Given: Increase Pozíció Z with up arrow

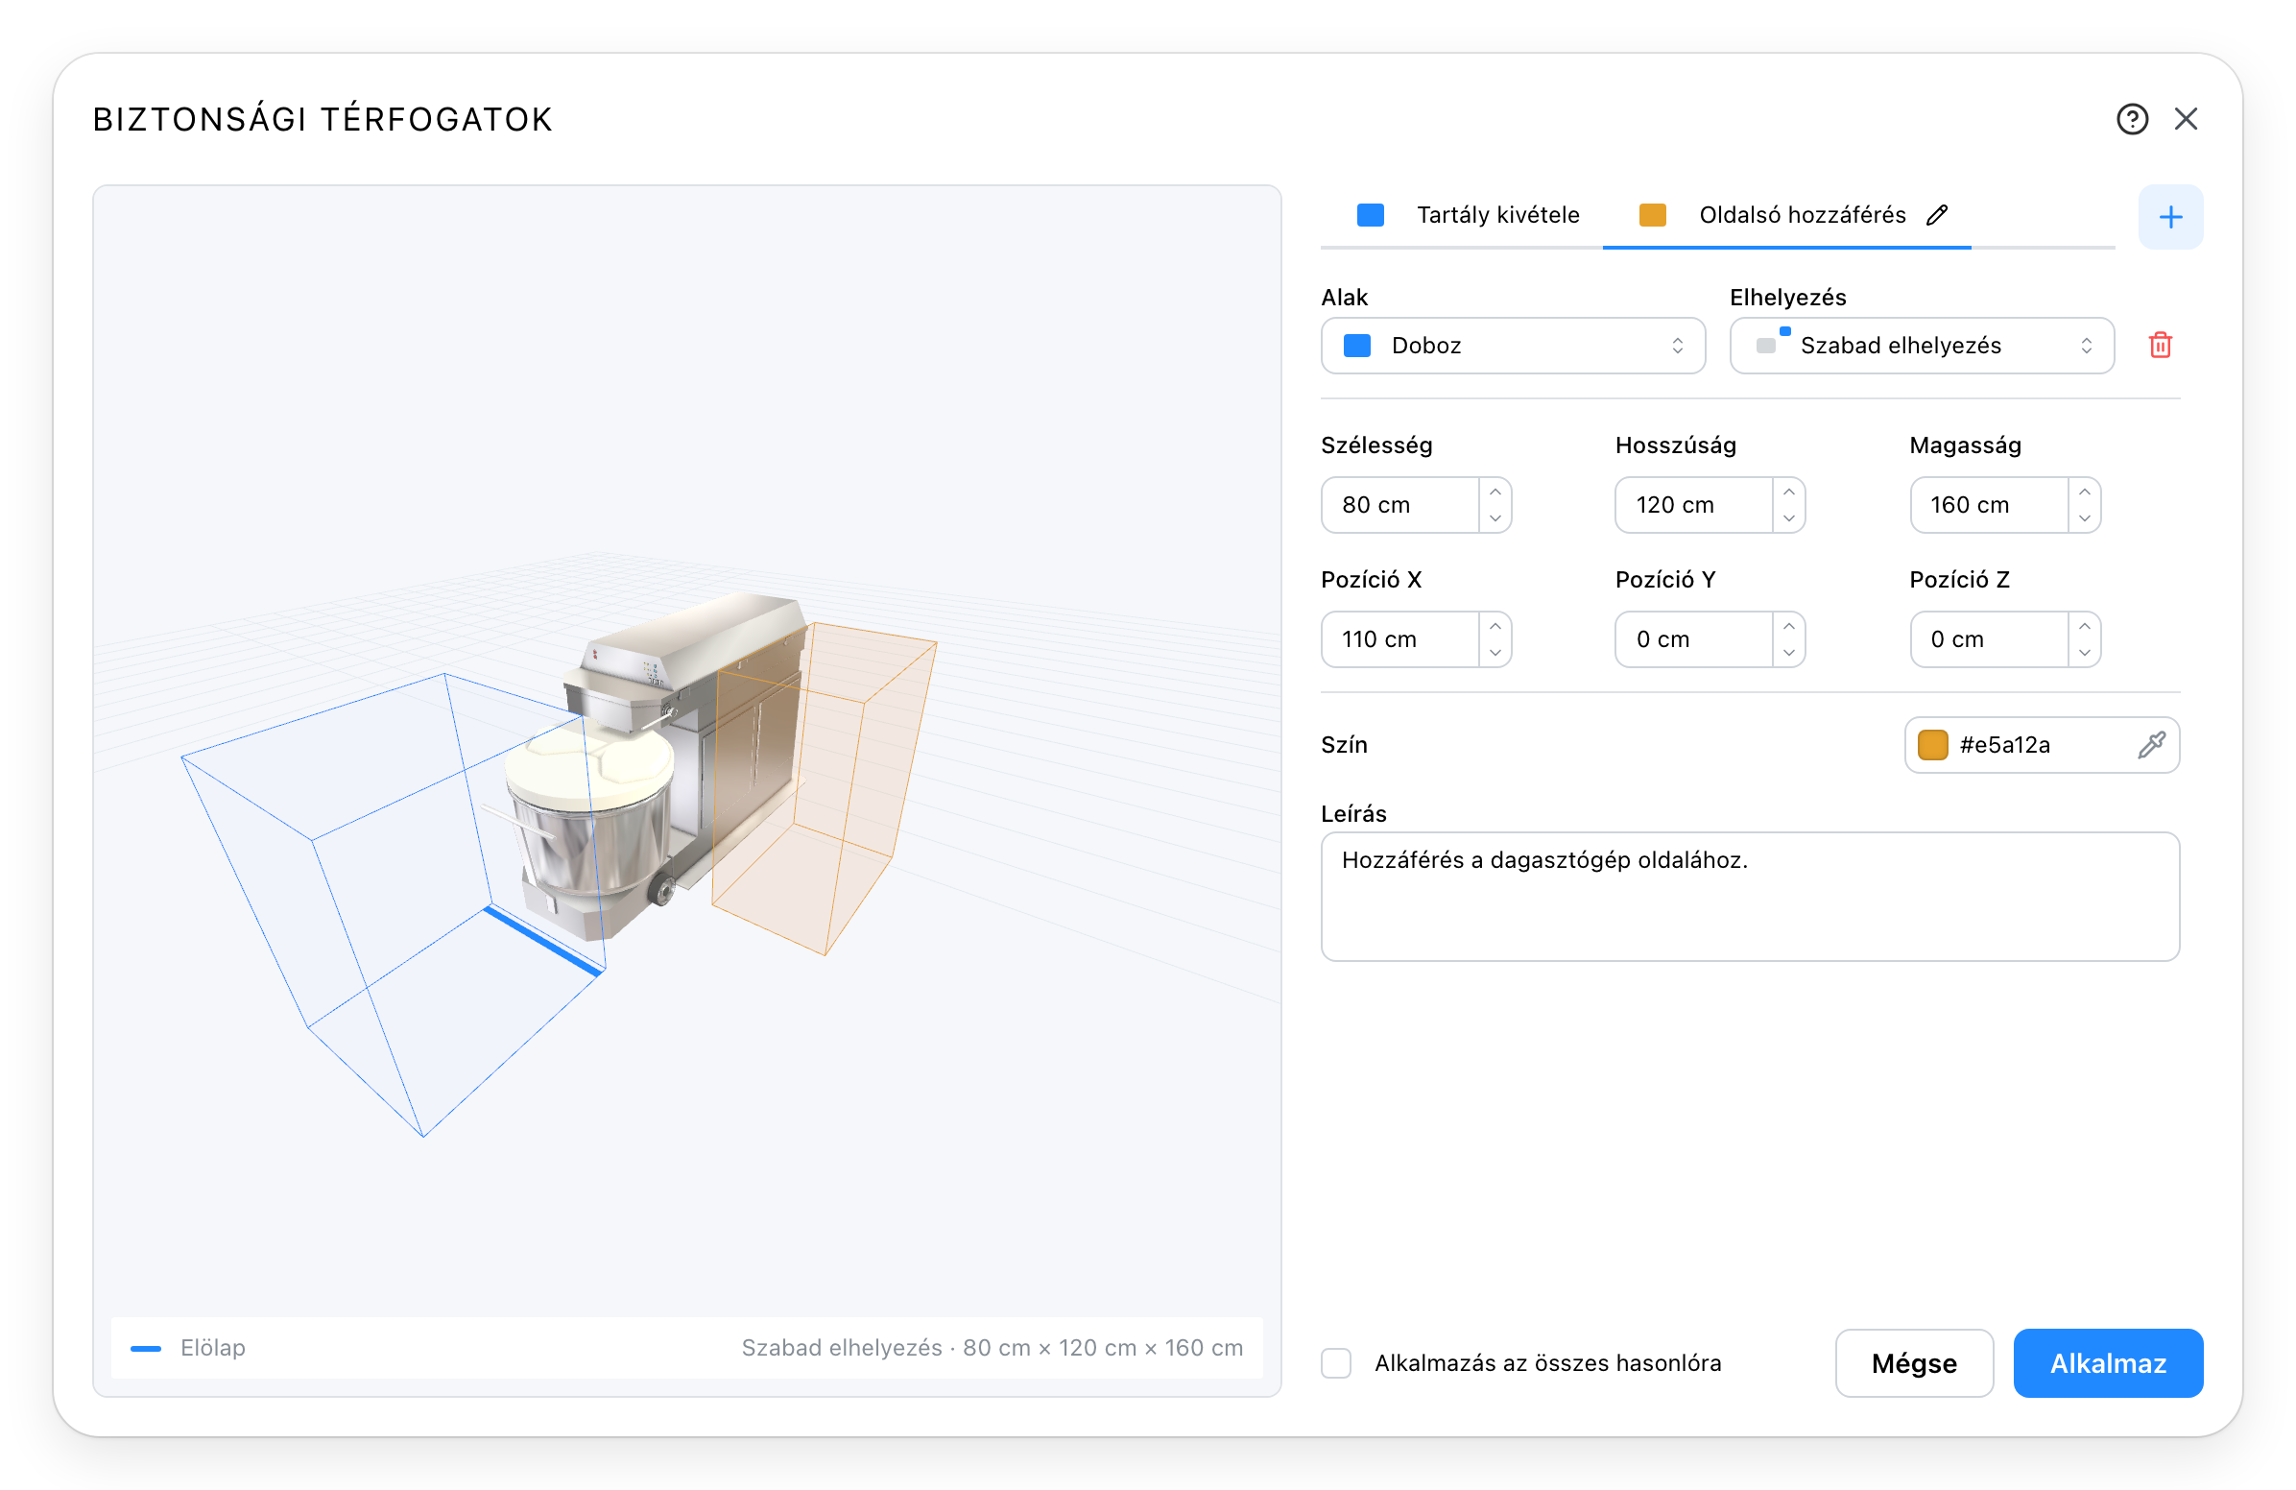Looking at the screenshot, I should click(2085, 626).
